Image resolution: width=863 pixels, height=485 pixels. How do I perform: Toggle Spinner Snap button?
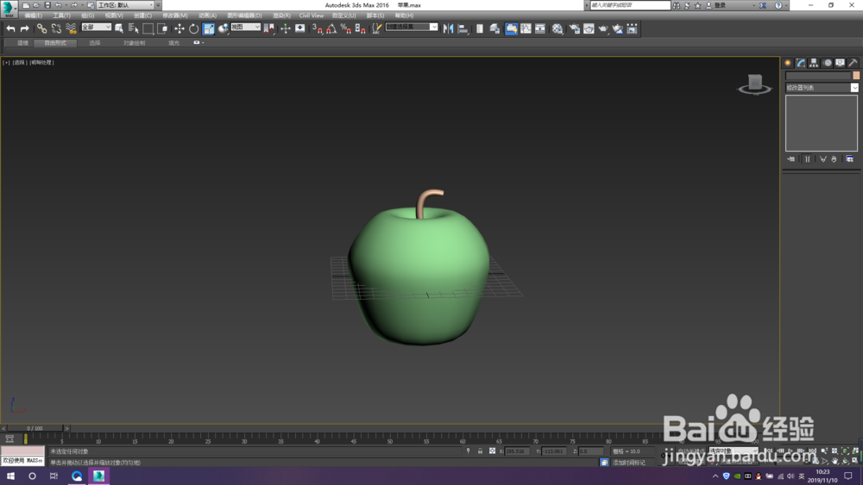(x=361, y=28)
